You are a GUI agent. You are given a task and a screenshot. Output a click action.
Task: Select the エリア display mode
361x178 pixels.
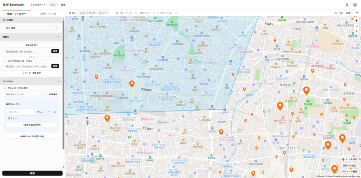(103, 13)
